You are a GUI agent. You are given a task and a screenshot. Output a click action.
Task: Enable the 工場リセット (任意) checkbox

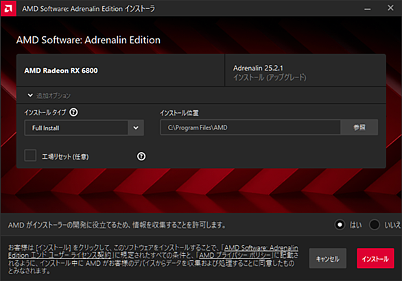(30, 156)
